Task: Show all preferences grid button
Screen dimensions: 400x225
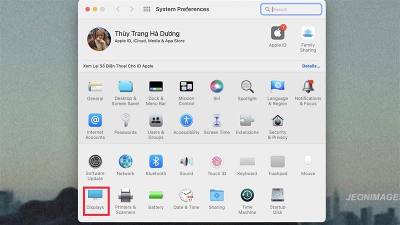Action: pos(146,9)
